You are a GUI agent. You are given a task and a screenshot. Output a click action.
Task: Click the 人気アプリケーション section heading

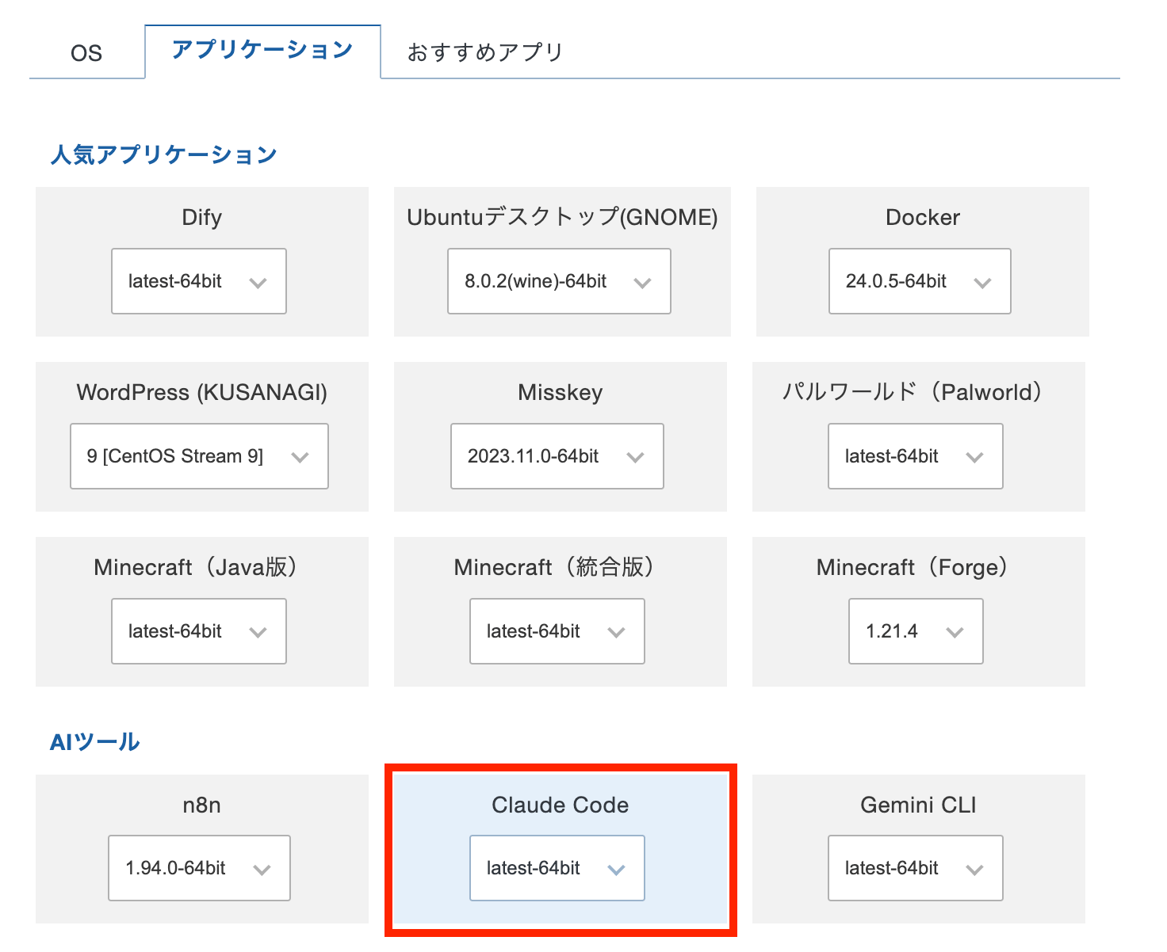(163, 154)
